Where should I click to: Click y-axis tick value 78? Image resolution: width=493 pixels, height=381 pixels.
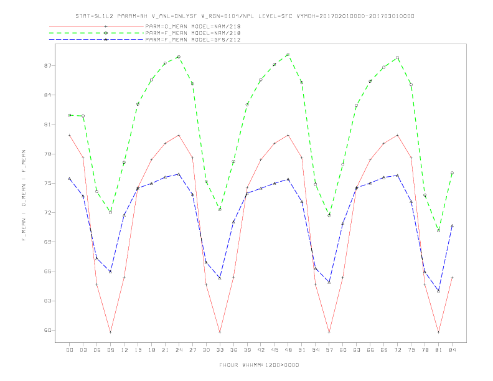pyautogui.click(x=48, y=154)
